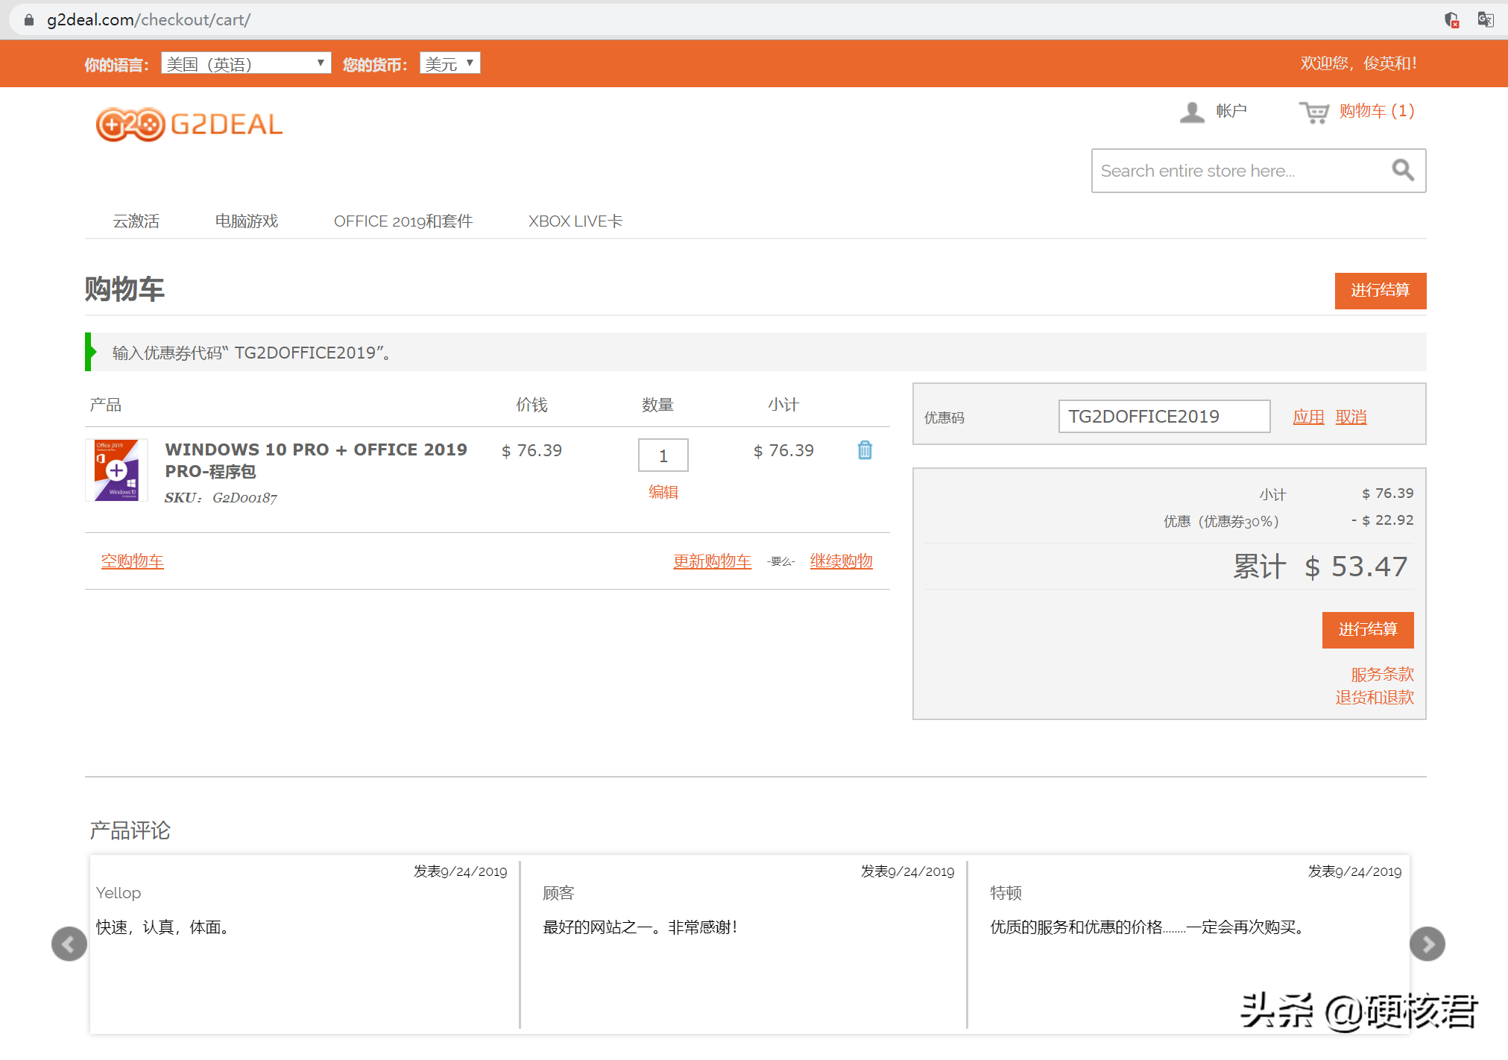Apply the coupon with 应用 link

coord(1308,417)
